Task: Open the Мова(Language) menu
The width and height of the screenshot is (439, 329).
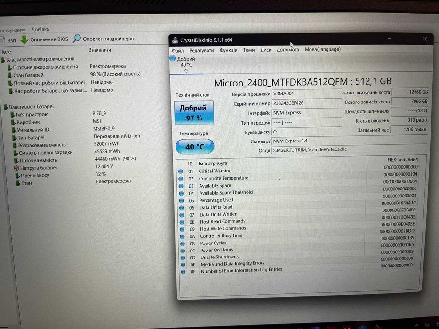Action: coord(322,49)
